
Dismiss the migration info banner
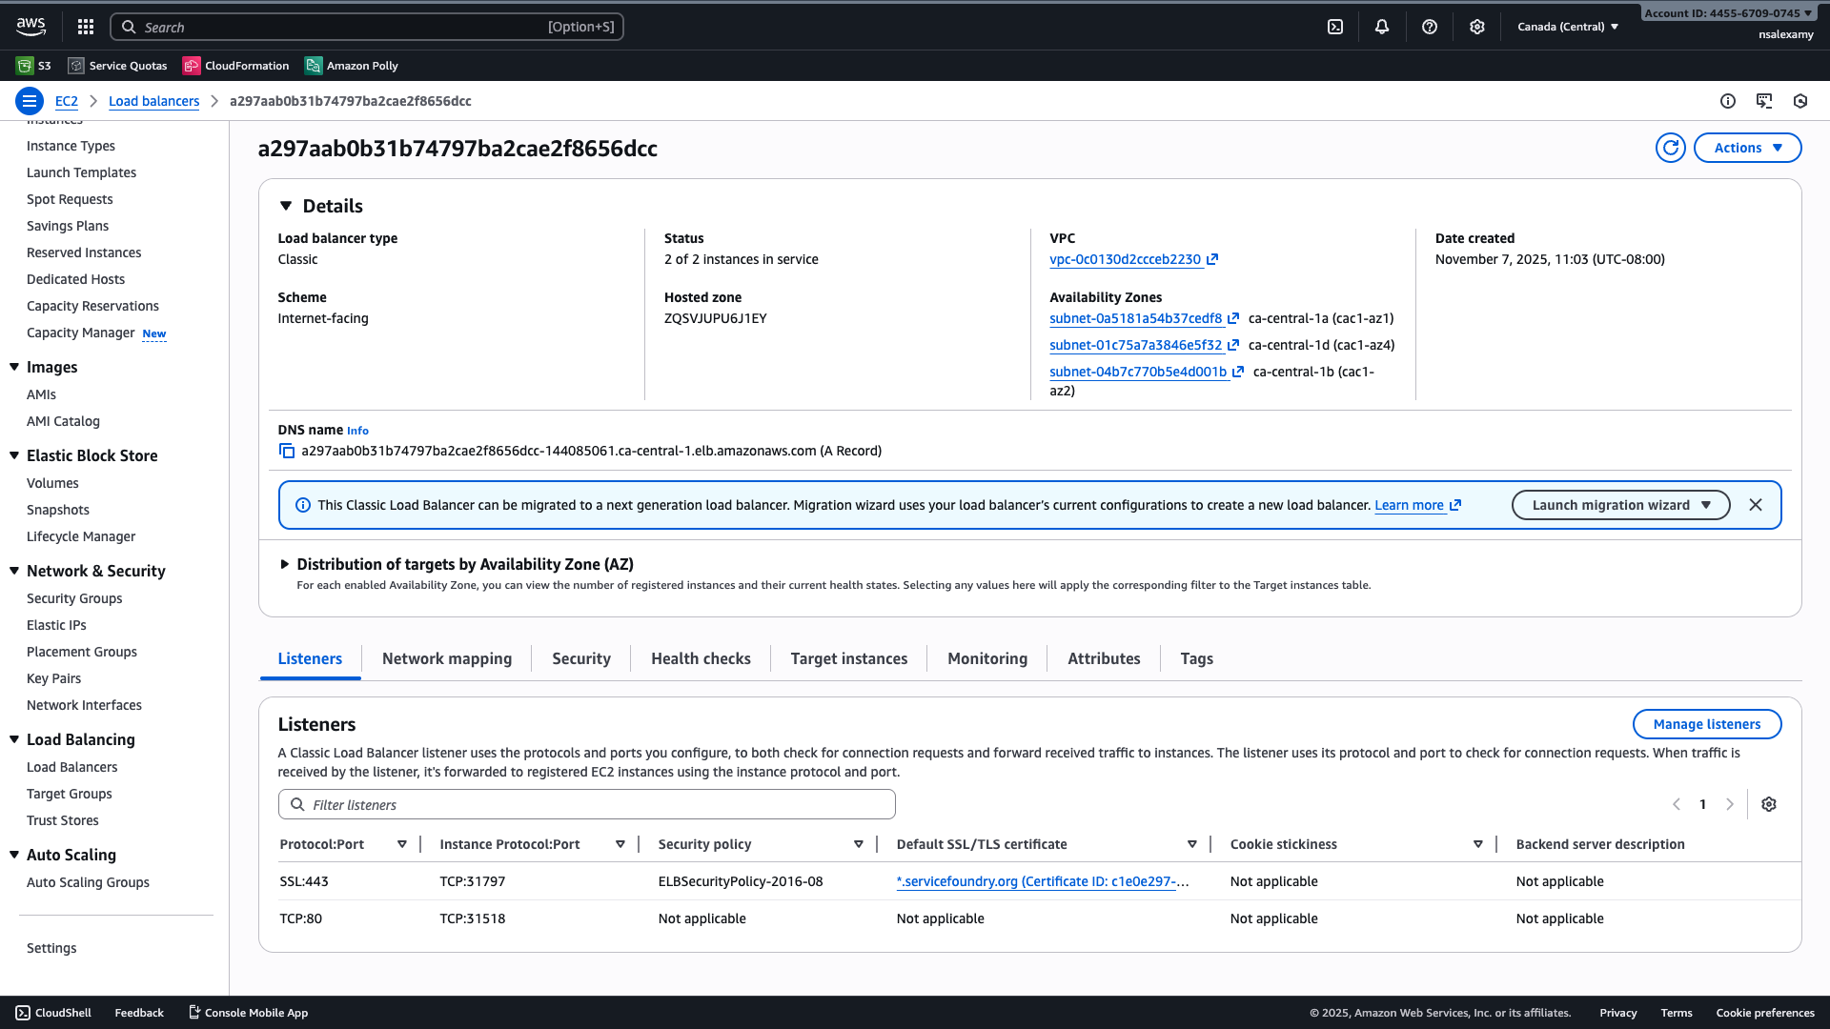tap(1756, 505)
